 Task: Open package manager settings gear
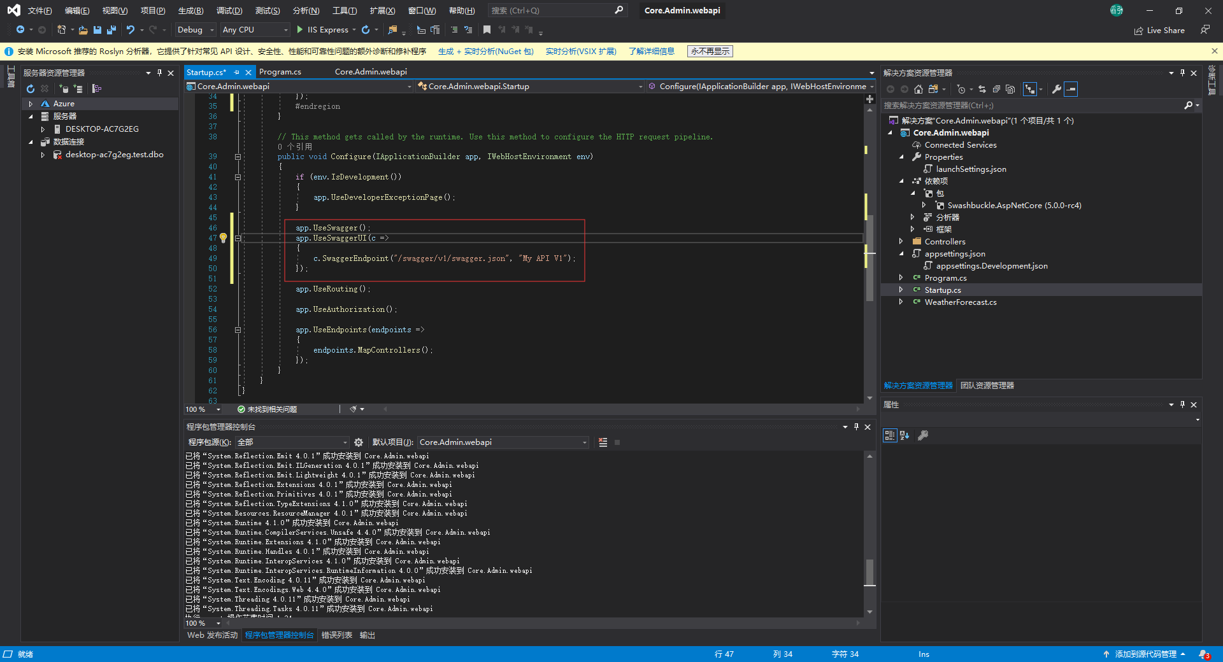pos(359,442)
